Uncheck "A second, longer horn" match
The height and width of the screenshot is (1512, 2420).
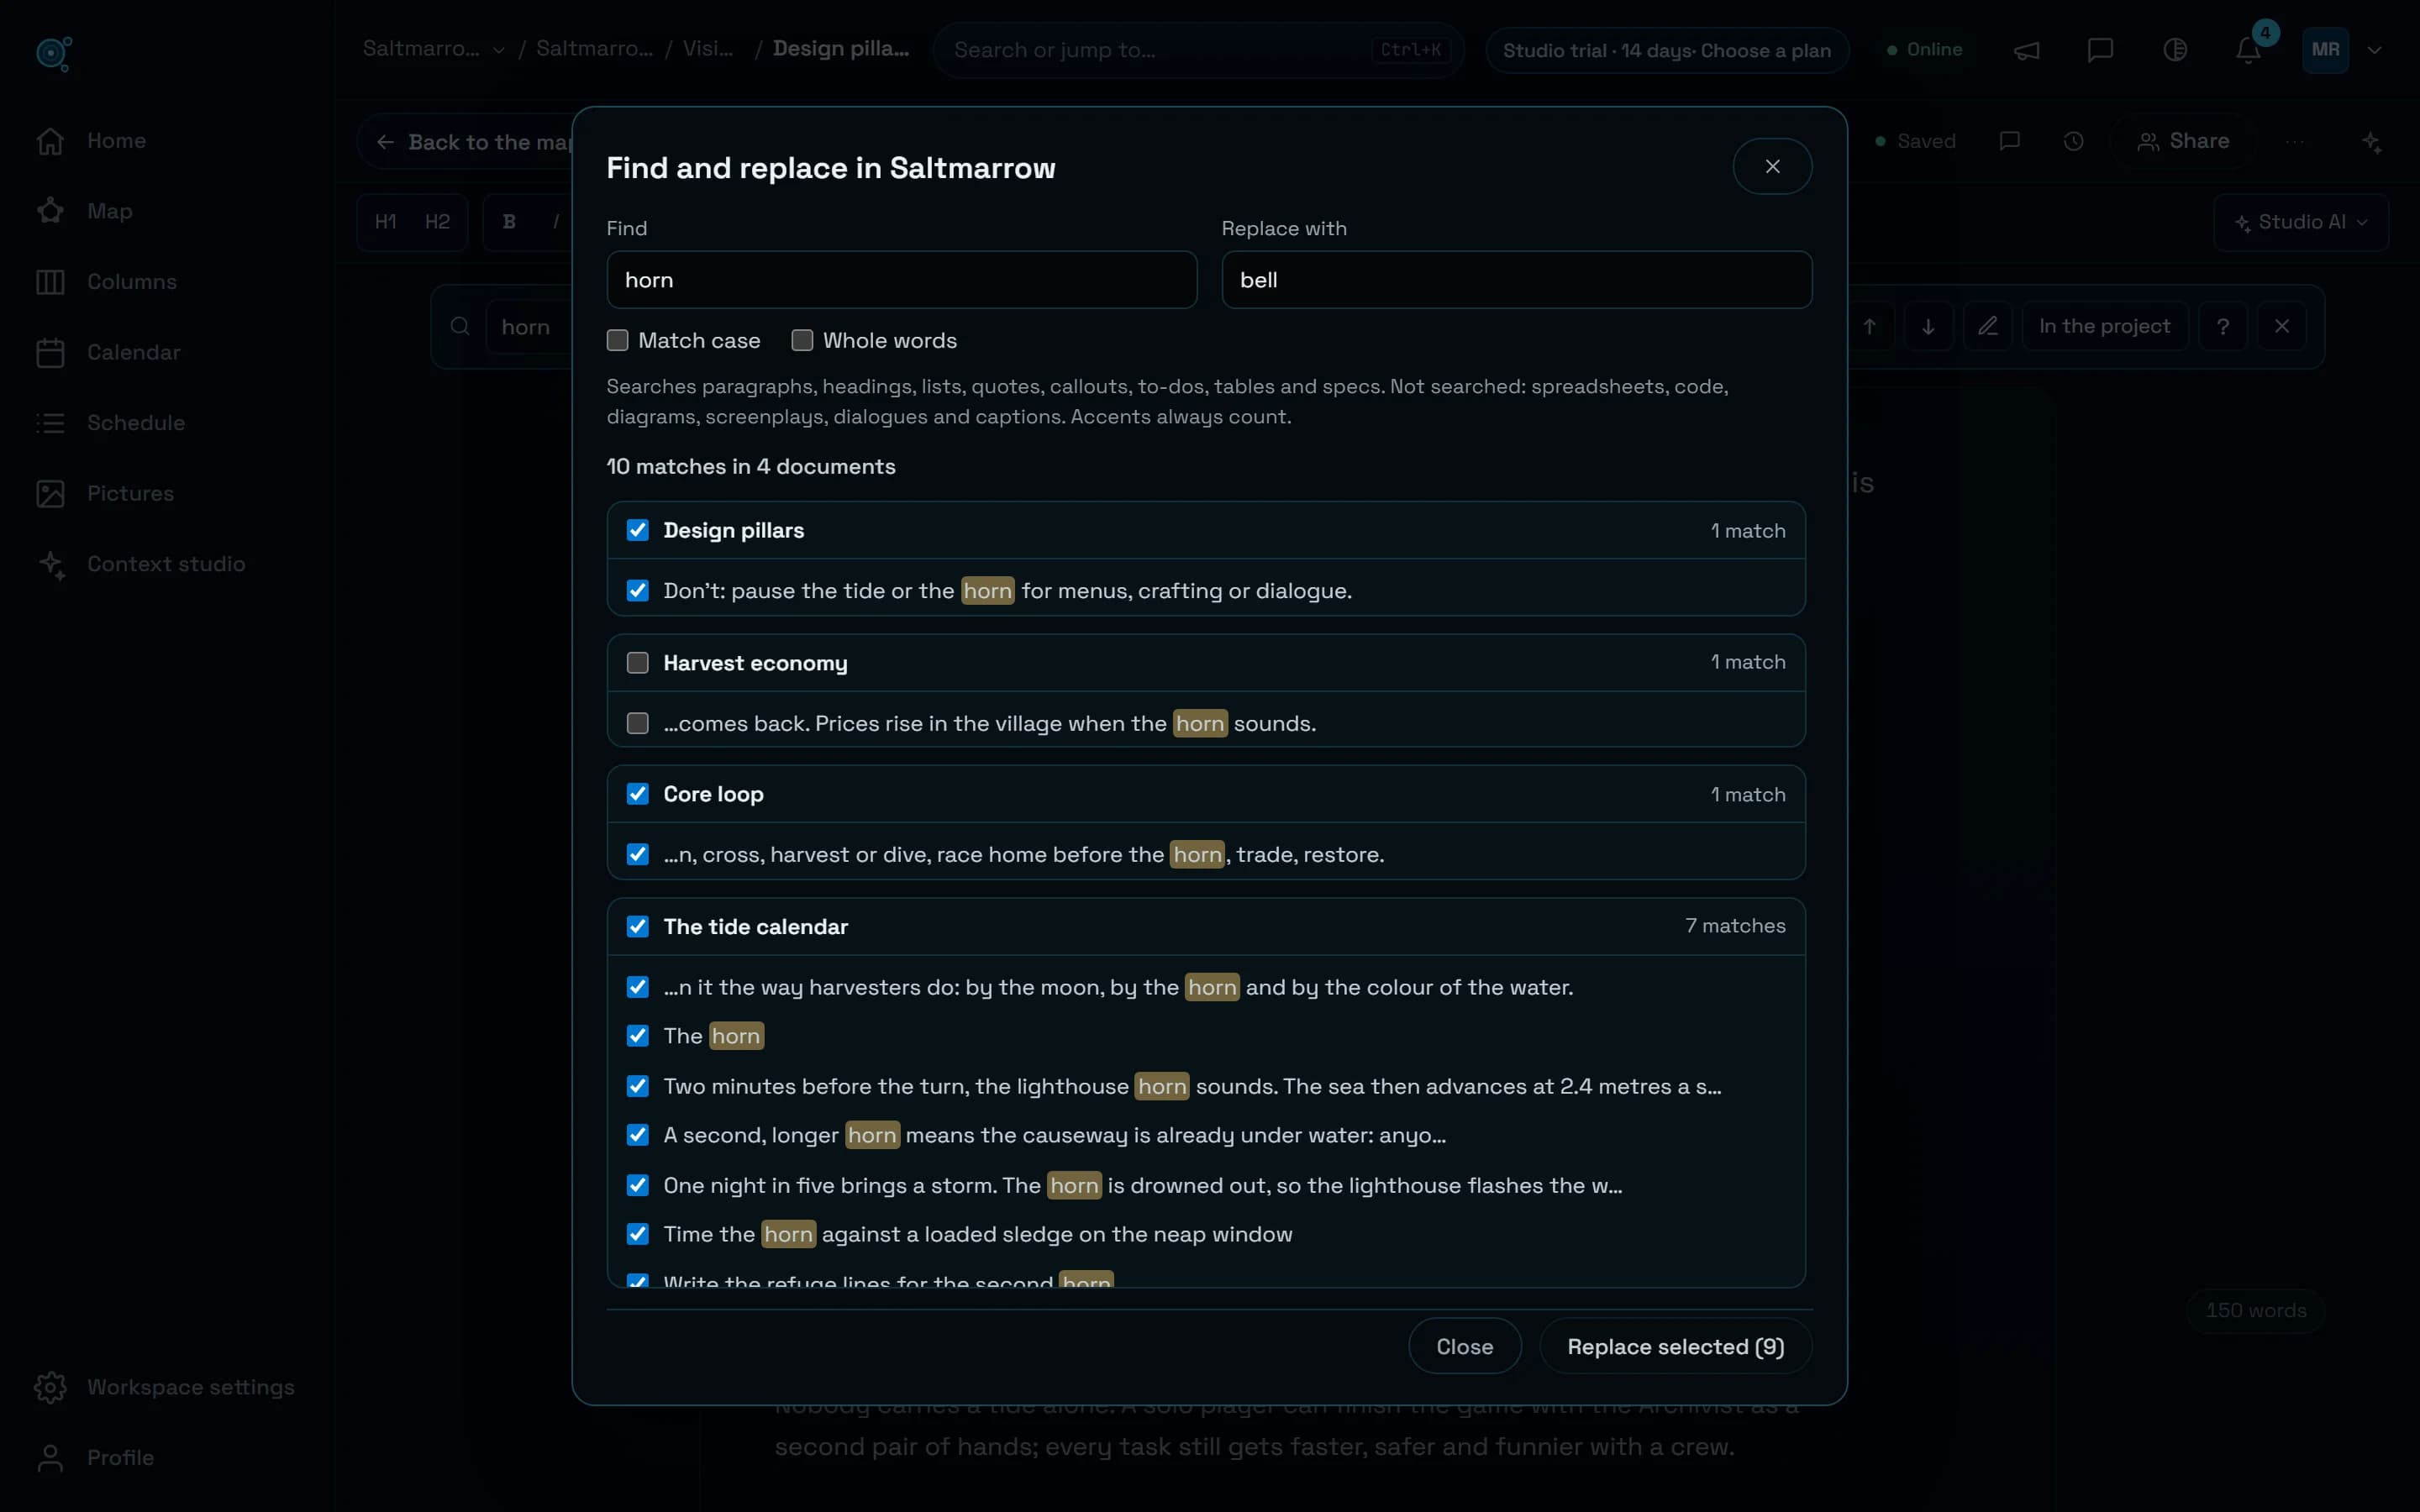[x=638, y=1135]
